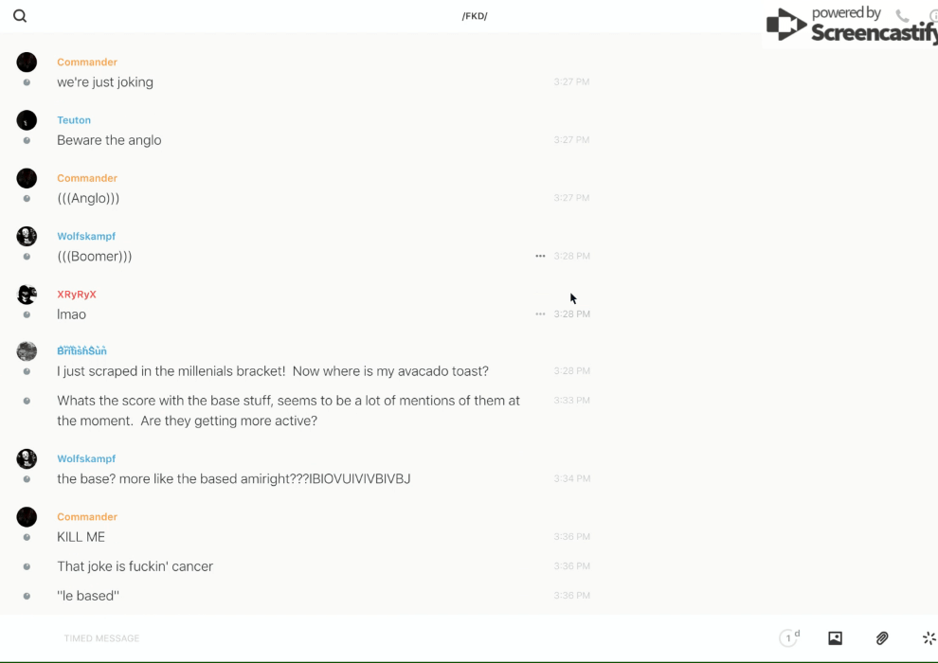Click status dot beside "Beware the anglo"
The height and width of the screenshot is (663, 938).
[x=27, y=140]
